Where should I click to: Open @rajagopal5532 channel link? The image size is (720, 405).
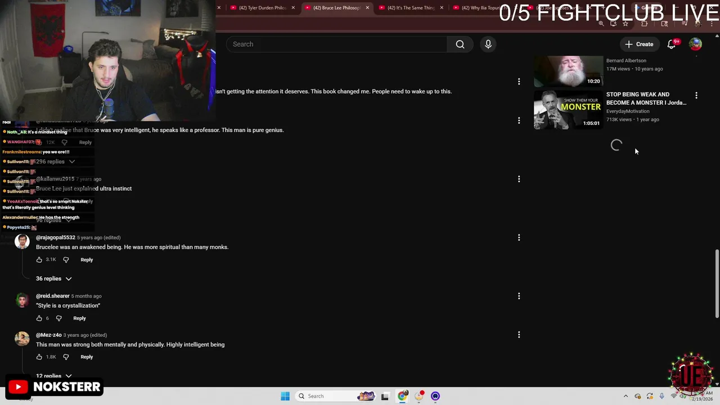56,237
